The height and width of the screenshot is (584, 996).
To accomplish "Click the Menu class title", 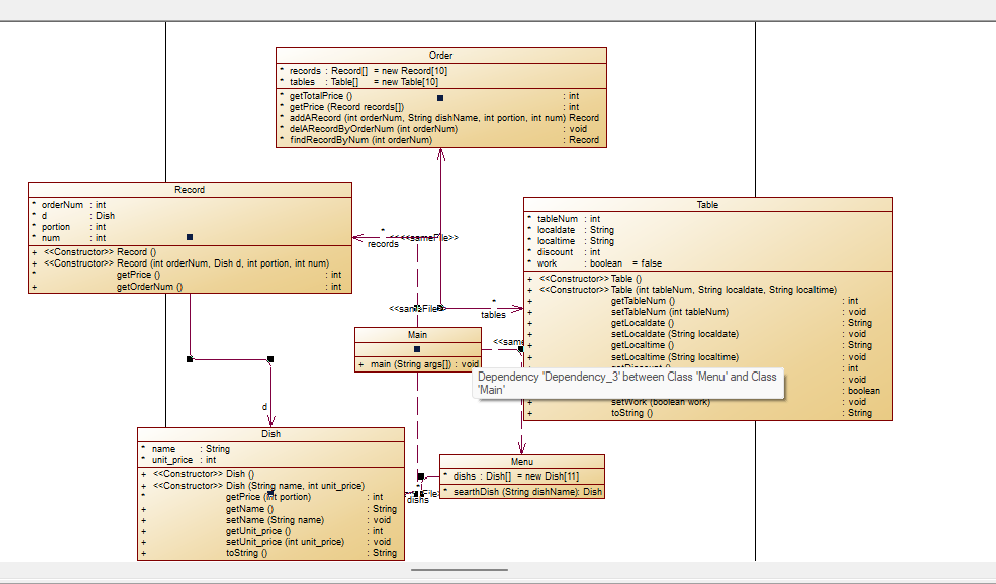I will coord(522,462).
